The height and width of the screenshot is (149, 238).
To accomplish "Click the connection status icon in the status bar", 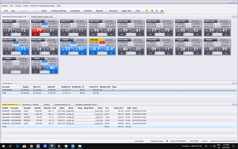I will tap(167, 141).
